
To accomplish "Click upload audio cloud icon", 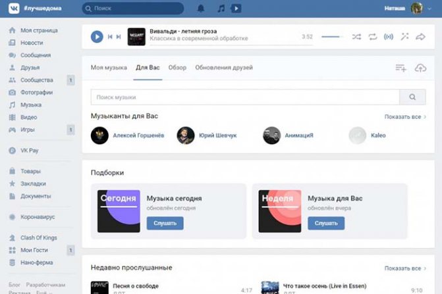I will click(x=420, y=68).
